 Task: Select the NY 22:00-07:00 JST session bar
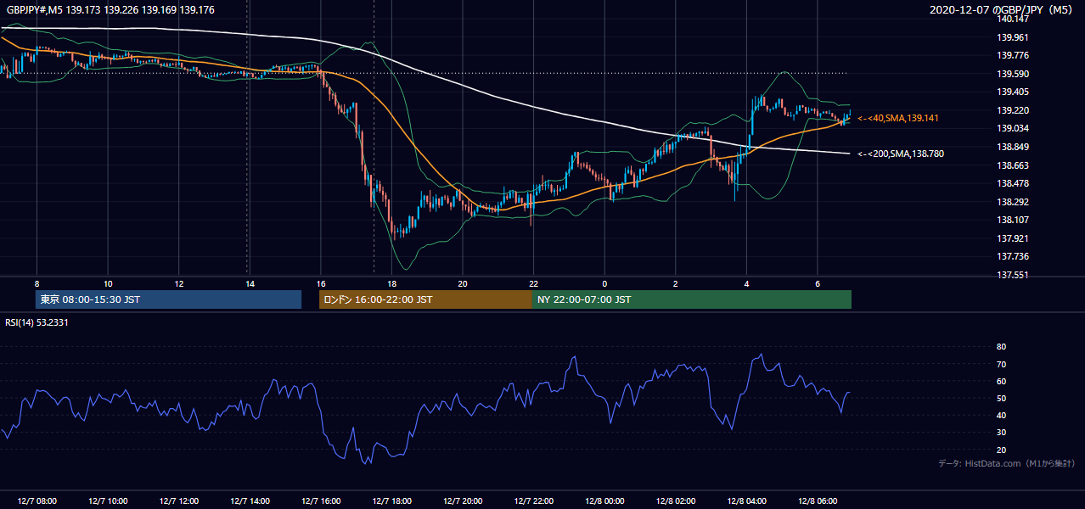[692, 299]
